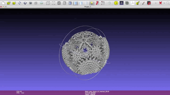170x95 pixels.
Task: Click the red X delete icon
Action: [160, 3]
